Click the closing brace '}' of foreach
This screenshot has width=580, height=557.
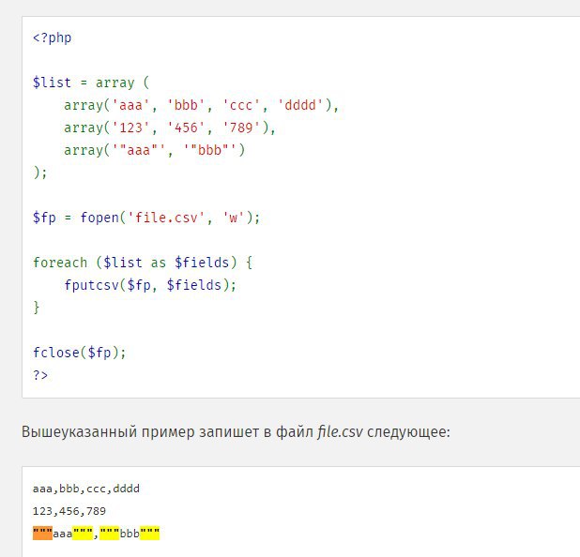coord(37,308)
